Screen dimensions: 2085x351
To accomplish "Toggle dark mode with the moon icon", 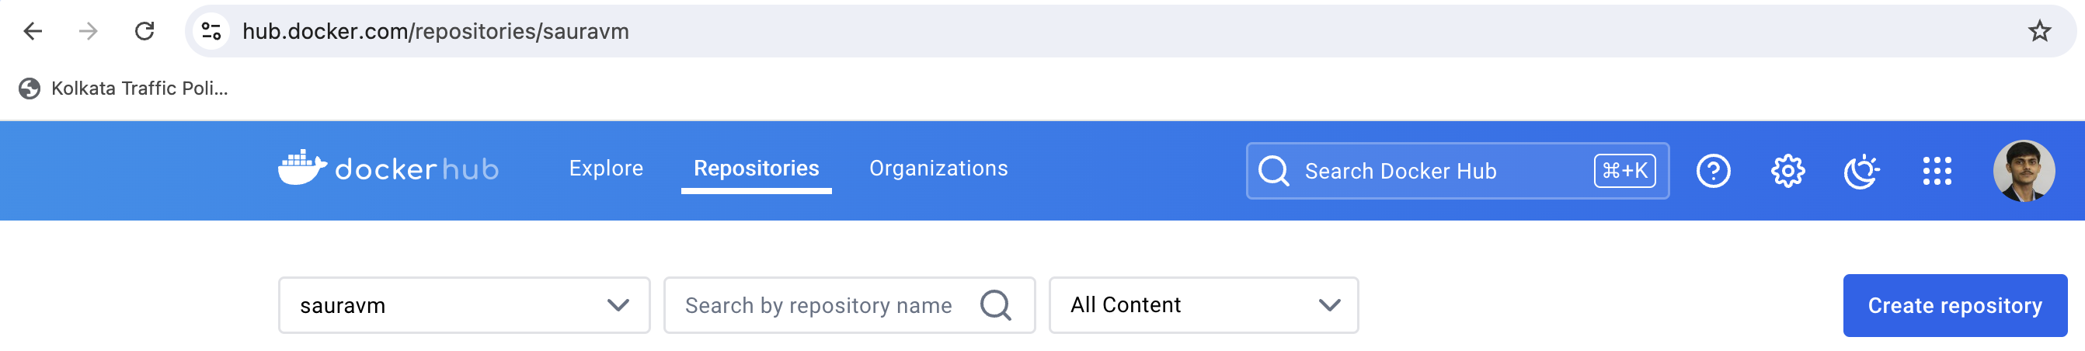I will 1860,171.
